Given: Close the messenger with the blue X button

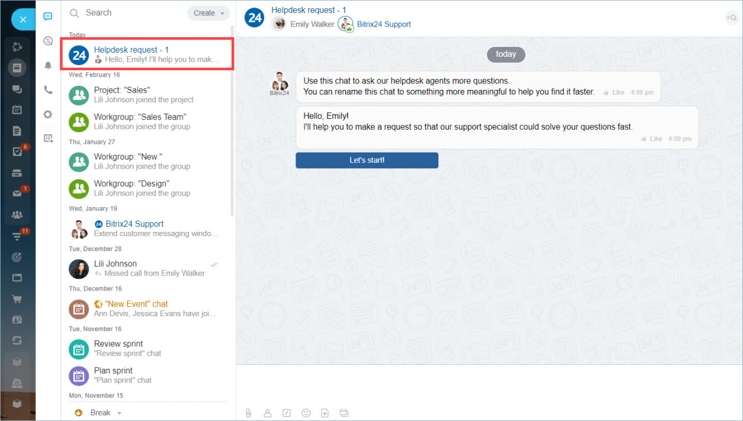Looking at the screenshot, I should tap(23, 20).
